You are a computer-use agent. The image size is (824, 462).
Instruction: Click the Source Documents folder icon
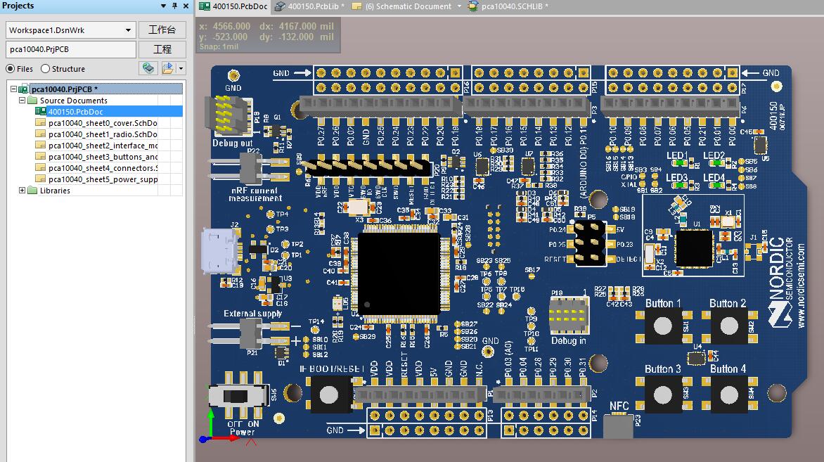pyautogui.click(x=33, y=101)
